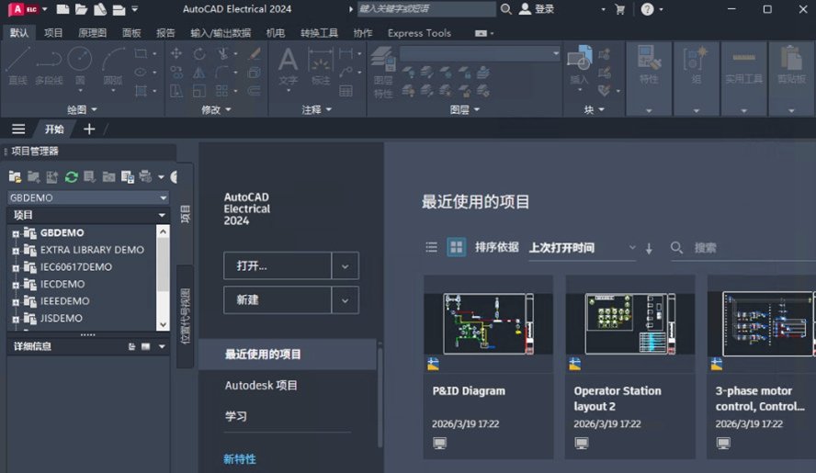This screenshot has height=473, width=816.
Task: Open the Layer Properties (图层特性) icon
Action: [383, 72]
